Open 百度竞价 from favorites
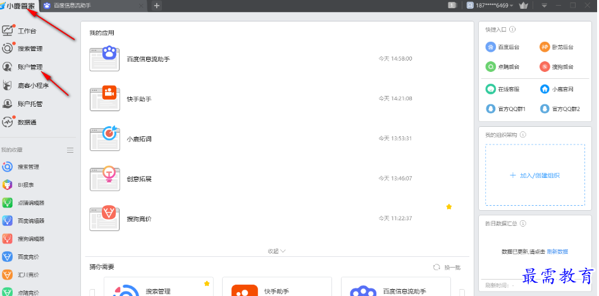599x296 pixels. pos(22,256)
